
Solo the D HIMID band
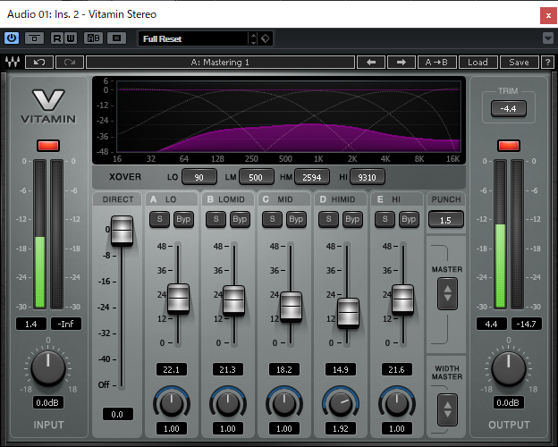(x=328, y=219)
